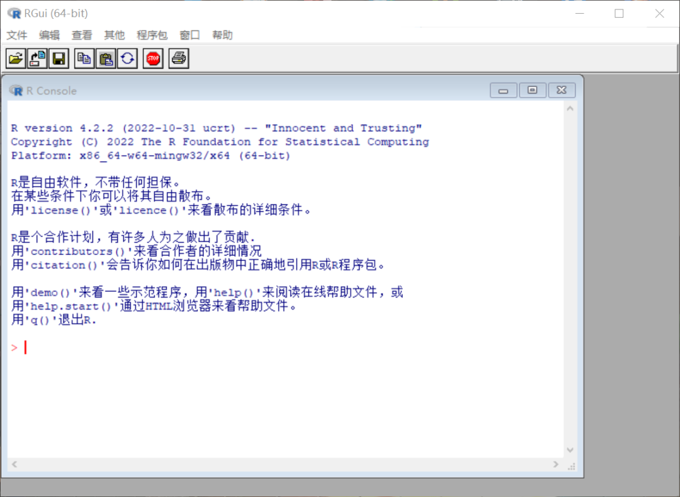Click R Console window's R logo icon
Viewport: 680px width, 497px height.
[x=16, y=91]
